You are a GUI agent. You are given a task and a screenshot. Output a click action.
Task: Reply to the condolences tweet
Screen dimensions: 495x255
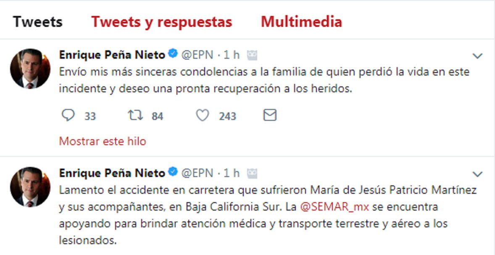(68, 114)
